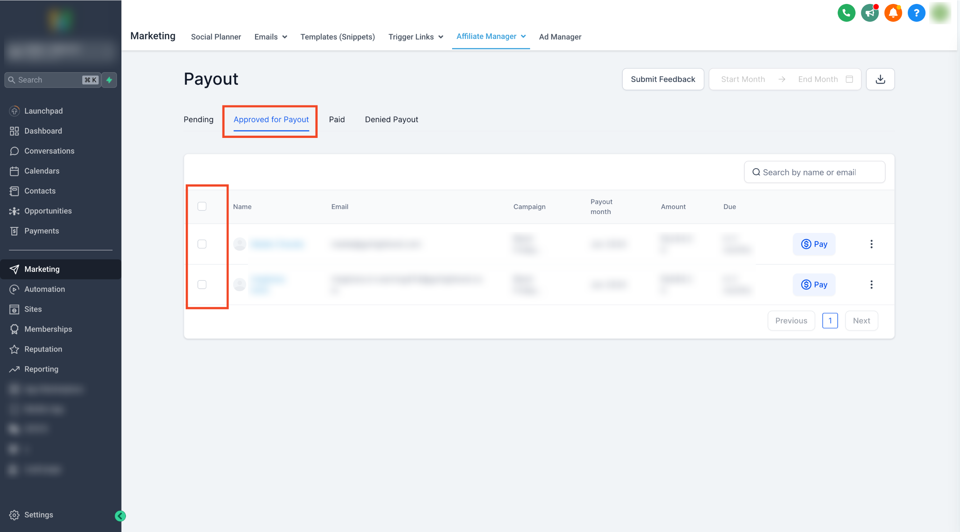This screenshot has height=532, width=960.
Task: Open the Ad Manager tab
Action: [560, 37]
